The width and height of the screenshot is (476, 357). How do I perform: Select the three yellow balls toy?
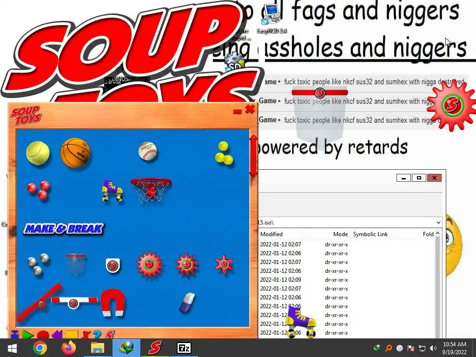[224, 153]
